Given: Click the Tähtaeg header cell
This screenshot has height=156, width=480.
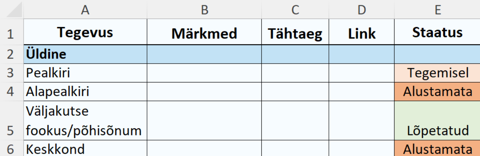Looking at the screenshot, I should coord(295,33).
